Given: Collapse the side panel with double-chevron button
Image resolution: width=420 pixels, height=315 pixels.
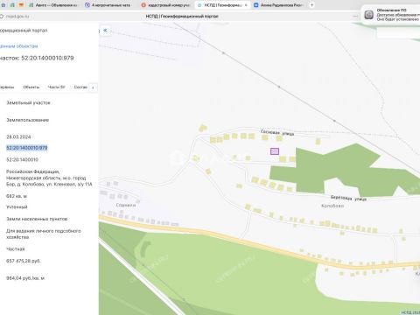Looking at the screenshot, I should point(105,31).
